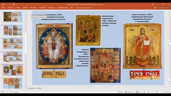This screenshot has width=171, height=96.
Task: Select slide 11 thumbnail
Action: (x=13, y=70)
